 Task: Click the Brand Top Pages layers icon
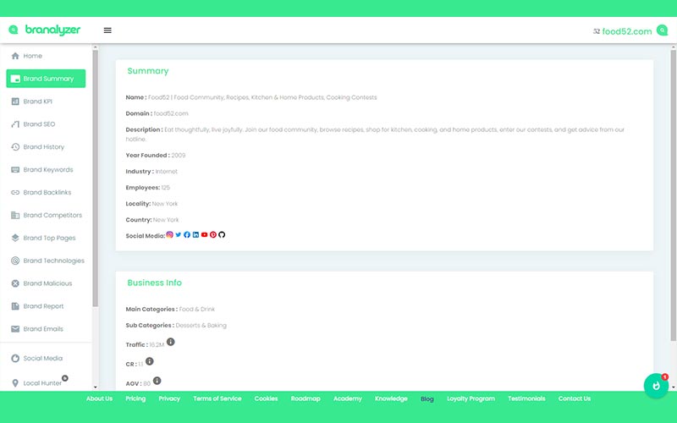coord(15,238)
